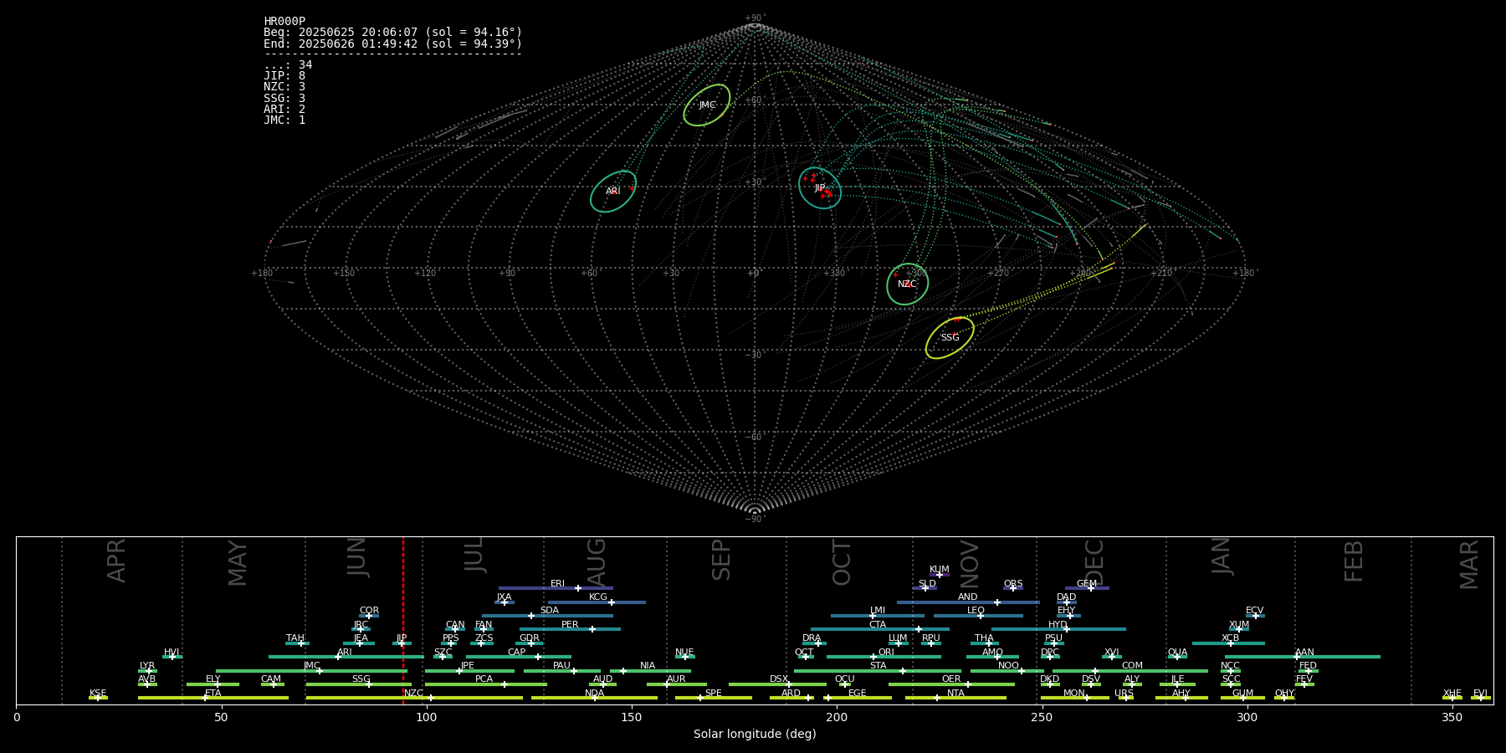Click the SPE shower label in timeline
Screen dimensions: 1506x753
coord(713,694)
